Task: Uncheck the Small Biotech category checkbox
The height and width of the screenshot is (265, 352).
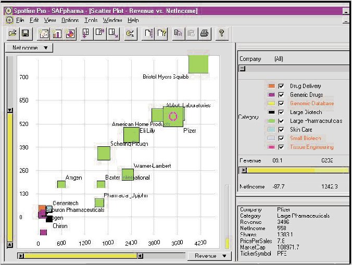Action: (281, 138)
